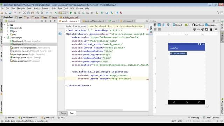Click the Open folder toolbar icon
This screenshot has width=224, height=126.
click(2, 13)
